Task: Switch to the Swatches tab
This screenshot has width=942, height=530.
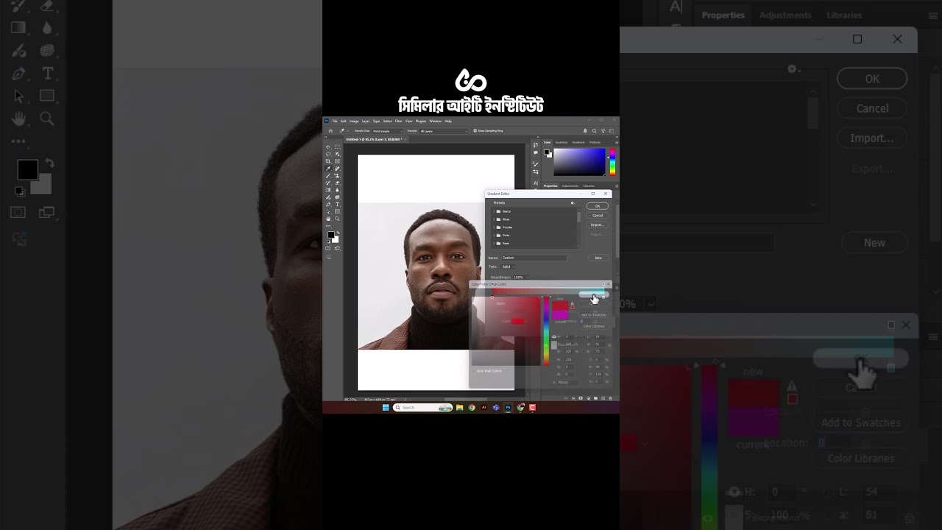Action: click(x=562, y=143)
